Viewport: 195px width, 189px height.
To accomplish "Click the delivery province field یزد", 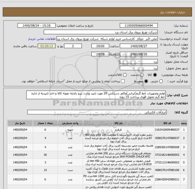I will click(x=139, y=62).
